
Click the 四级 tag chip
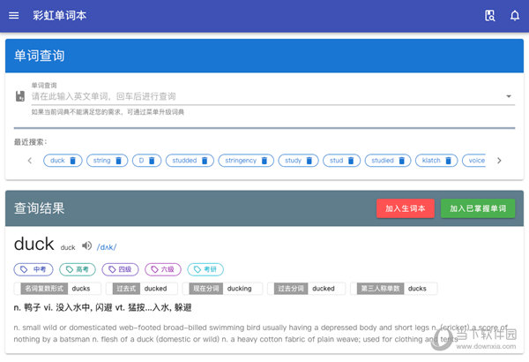(120, 269)
